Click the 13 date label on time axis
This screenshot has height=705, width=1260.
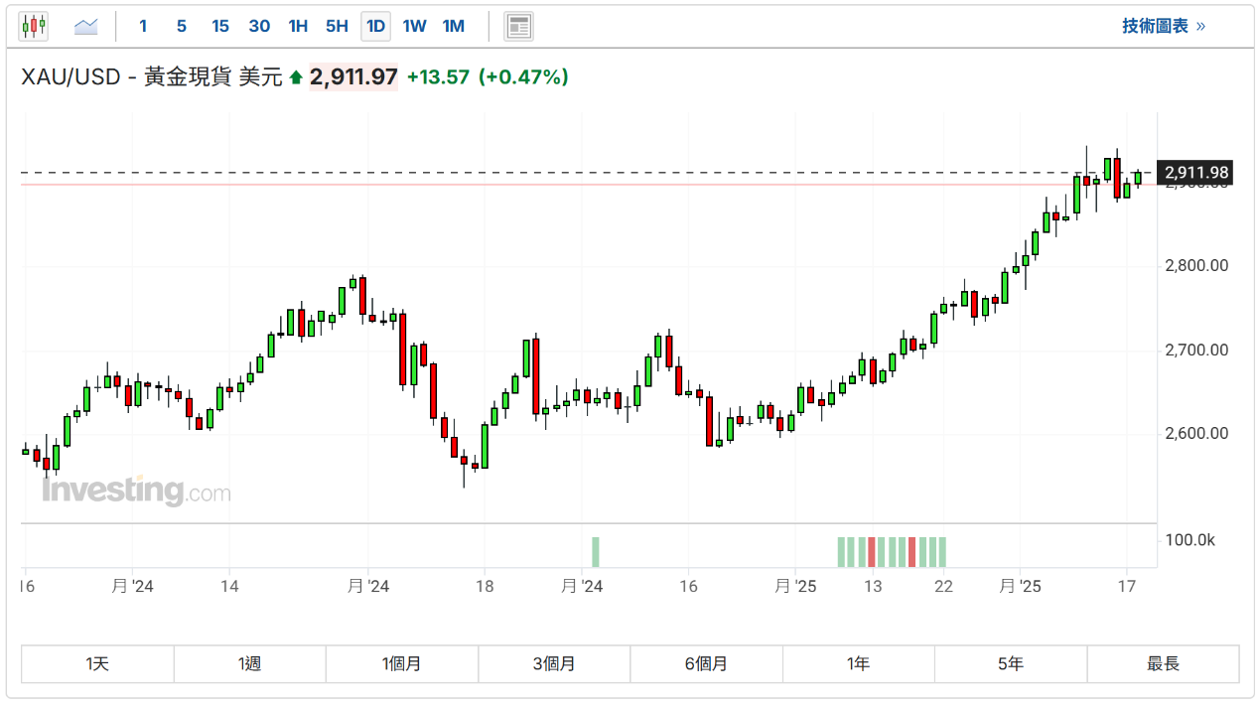click(x=873, y=586)
